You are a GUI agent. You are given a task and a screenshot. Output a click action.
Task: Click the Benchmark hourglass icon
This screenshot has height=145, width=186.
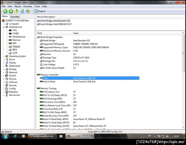coord(7,95)
